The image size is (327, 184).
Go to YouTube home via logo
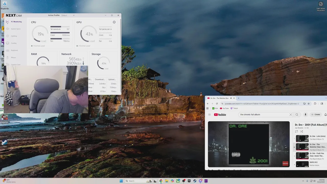coord(220,114)
